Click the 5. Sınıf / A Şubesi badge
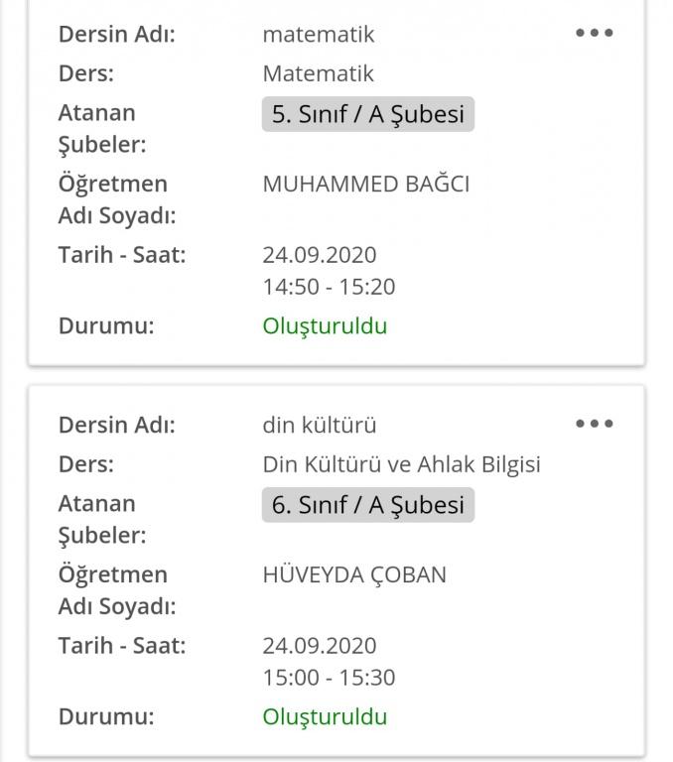Image resolution: width=673 pixels, height=762 pixels. tap(367, 114)
